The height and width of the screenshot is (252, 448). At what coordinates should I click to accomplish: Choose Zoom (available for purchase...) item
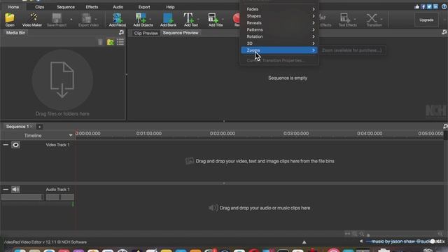tap(351, 50)
